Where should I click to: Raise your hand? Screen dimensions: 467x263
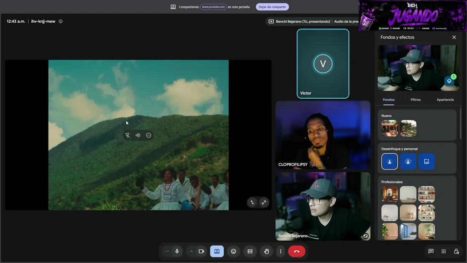point(267,251)
